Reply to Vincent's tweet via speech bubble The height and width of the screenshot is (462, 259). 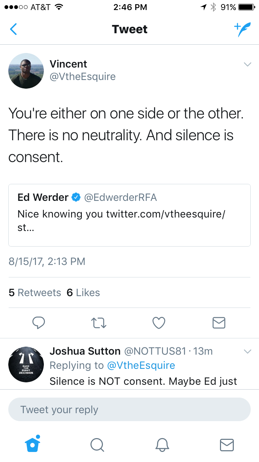pos(39,323)
